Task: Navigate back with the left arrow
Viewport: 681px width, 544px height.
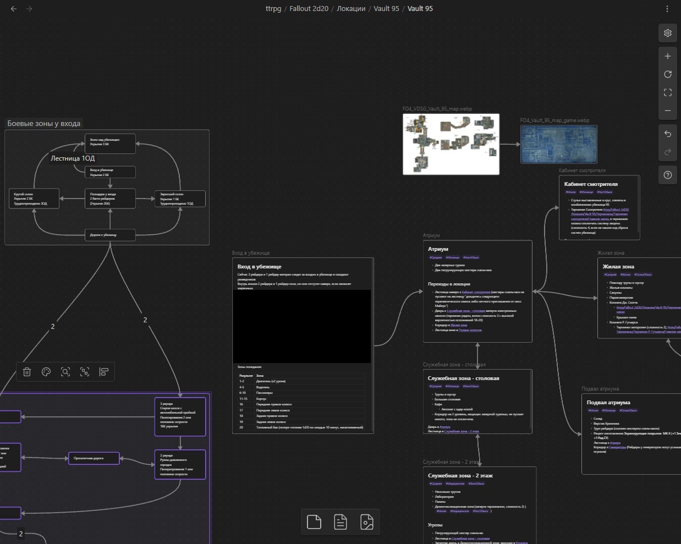Action: pyautogui.click(x=14, y=9)
